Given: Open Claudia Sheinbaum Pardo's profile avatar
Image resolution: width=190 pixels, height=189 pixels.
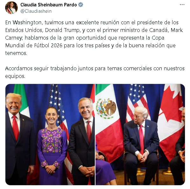Looking at the screenshot, I should coord(11,8).
